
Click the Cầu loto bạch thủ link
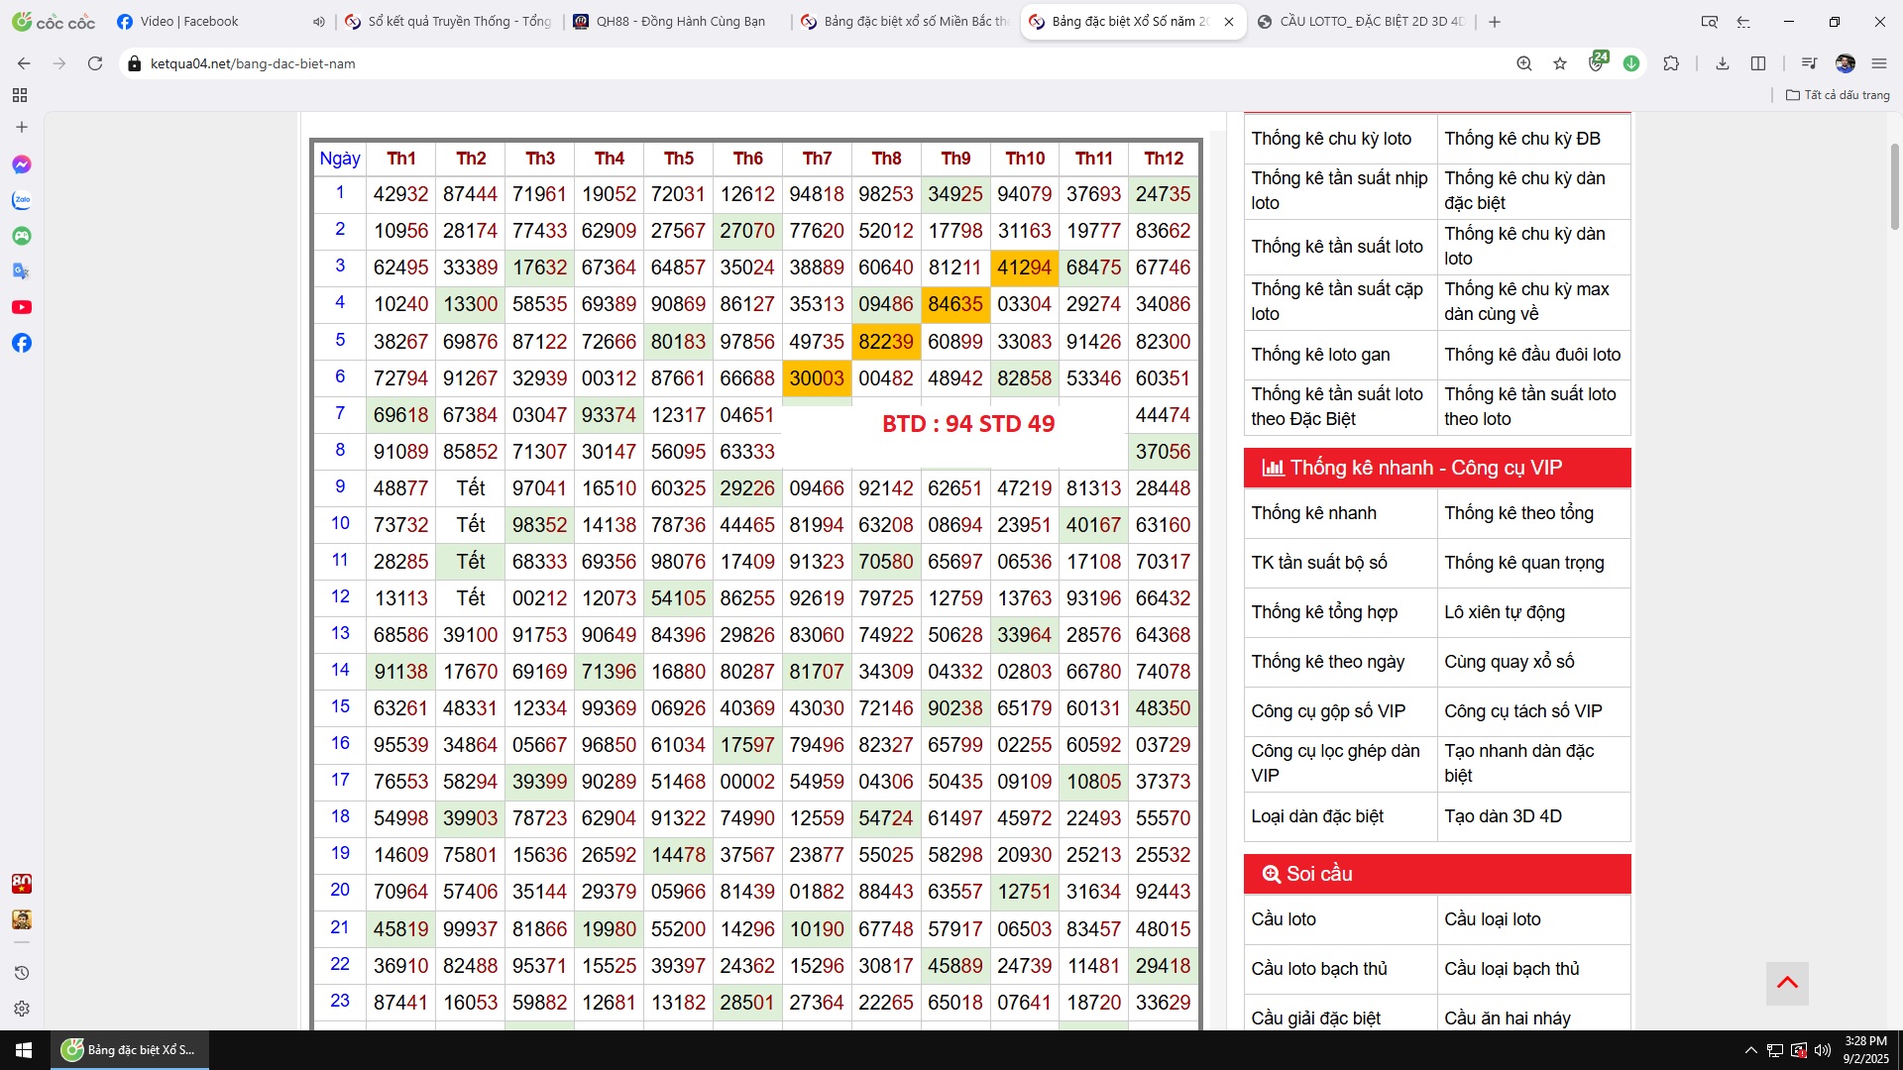coord(1318,969)
